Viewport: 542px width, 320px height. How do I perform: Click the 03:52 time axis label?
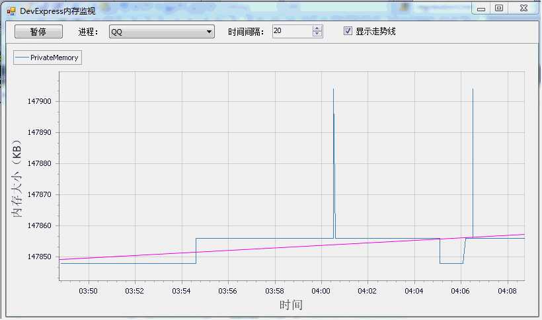(x=134, y=291)
